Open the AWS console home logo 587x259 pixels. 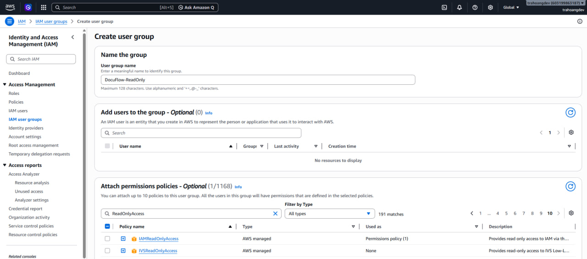[x=10, y=7]
